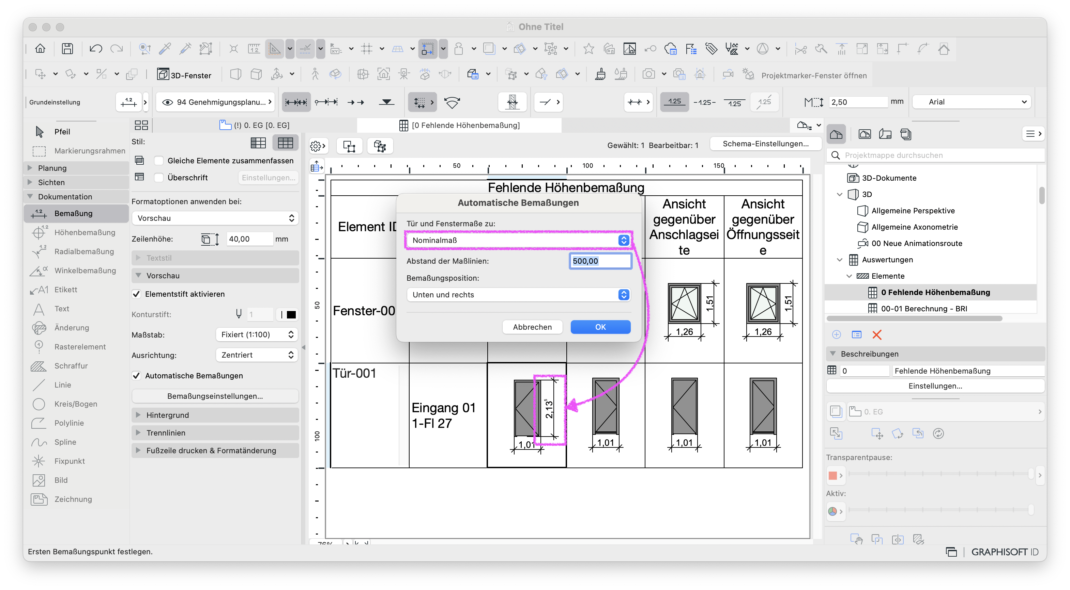Select the Kreis/Bogen tool

[x=76, y=404]
